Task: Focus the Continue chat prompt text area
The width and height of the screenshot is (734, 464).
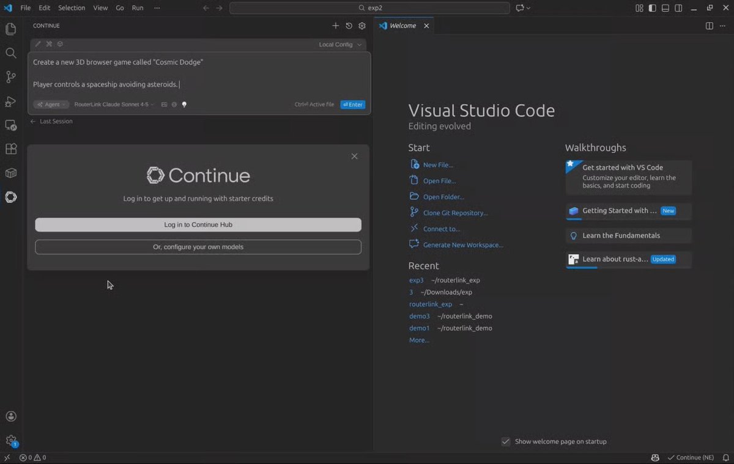Action: click(199, 73)
